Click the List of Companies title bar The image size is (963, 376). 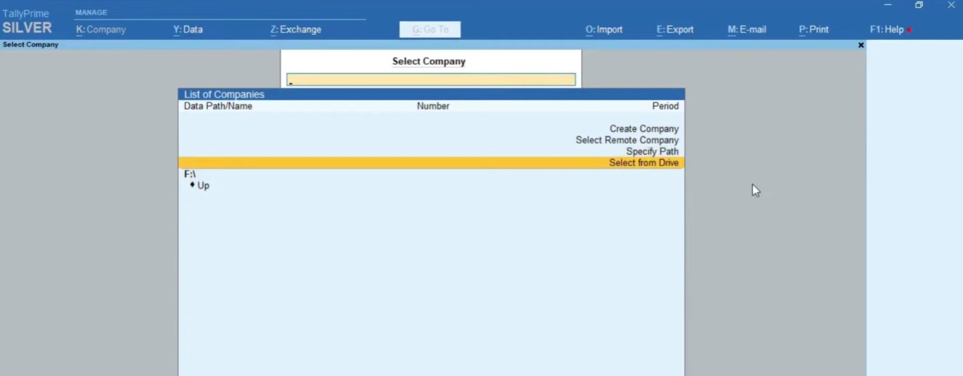[431, 94]
